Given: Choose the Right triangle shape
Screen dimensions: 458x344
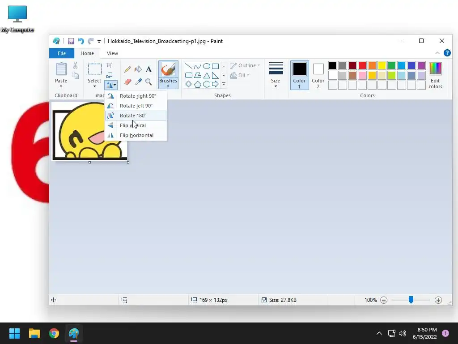Looking at the screenshot, I should [x=215, y=75].
